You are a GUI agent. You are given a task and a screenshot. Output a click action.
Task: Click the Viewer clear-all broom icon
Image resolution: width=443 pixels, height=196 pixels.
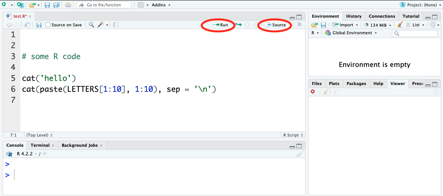pos(326,92)
